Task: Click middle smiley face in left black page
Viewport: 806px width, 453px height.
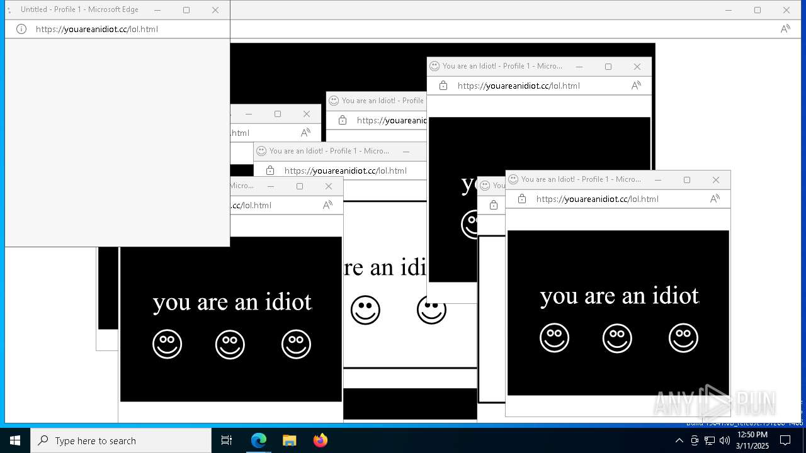Action: (x=230, y=344)
